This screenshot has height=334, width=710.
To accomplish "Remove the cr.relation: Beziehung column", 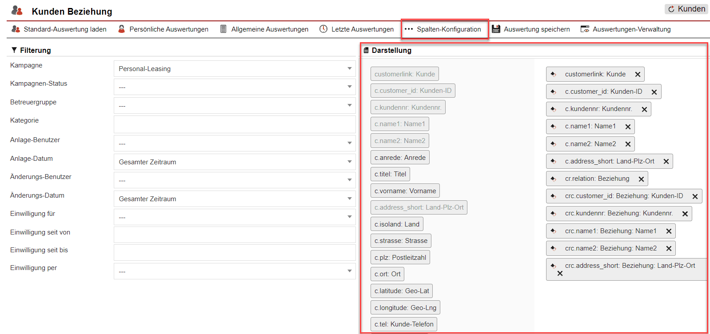I will click(x=641, y=179).
